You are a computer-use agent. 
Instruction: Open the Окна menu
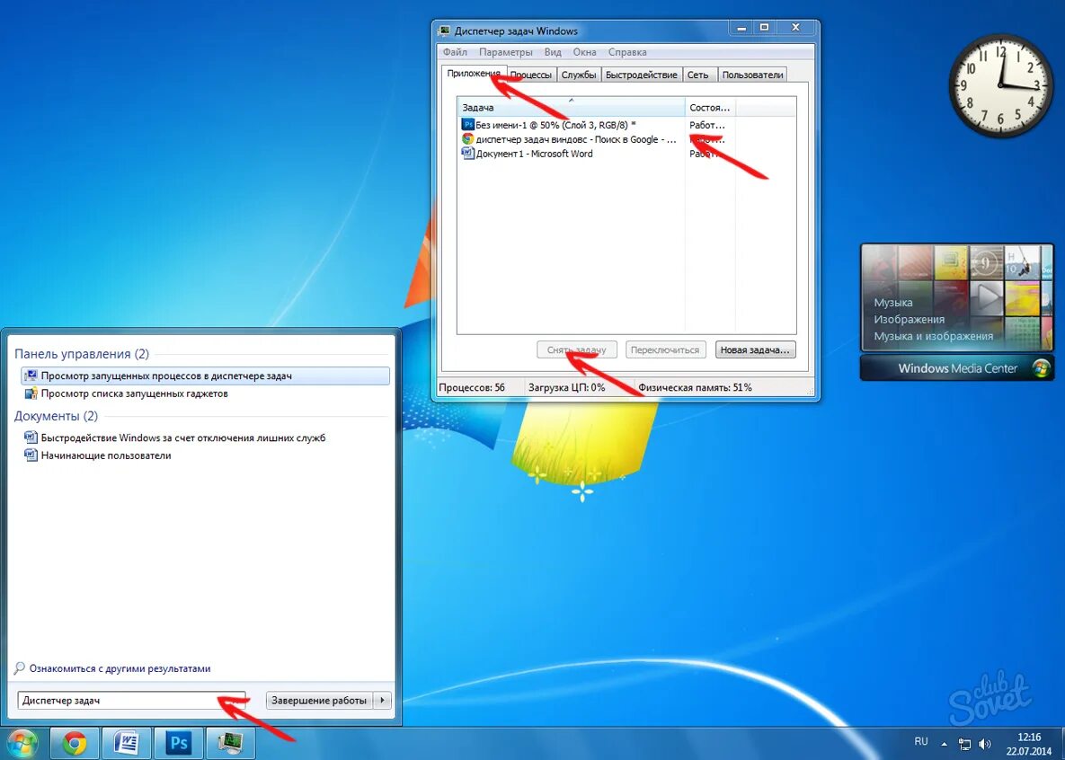coord(585,51)
